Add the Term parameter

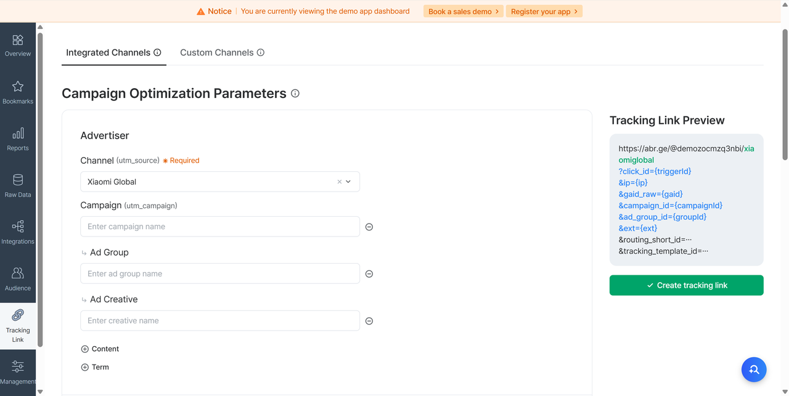click(85, 367)
